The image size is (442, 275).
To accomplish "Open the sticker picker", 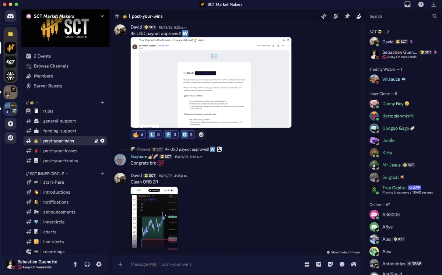I will tap(330, 264).
